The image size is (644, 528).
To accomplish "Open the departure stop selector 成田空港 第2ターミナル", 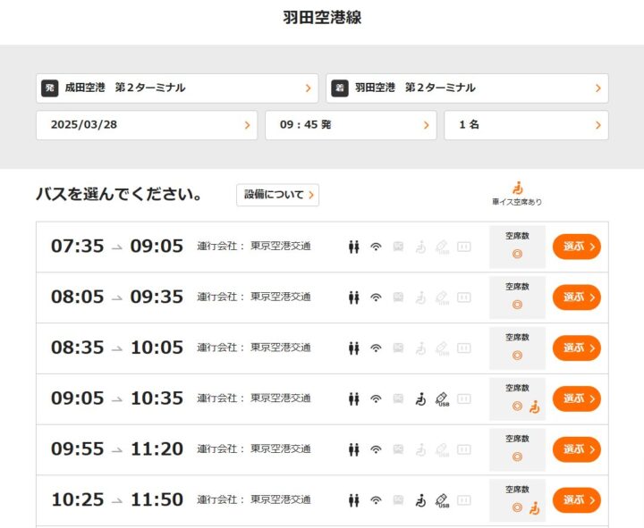I will click(177, 88).
